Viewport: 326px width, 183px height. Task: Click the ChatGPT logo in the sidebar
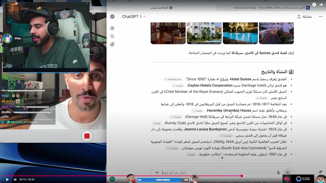[x=112, y=17]
